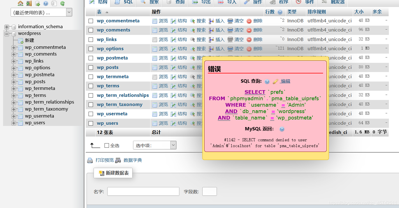Expand information_schema database in tree
The height and width of the screenshot is (208, 399).
pos(7,27)
